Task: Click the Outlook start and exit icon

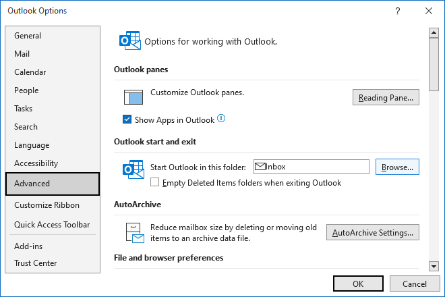Action: 133,169
